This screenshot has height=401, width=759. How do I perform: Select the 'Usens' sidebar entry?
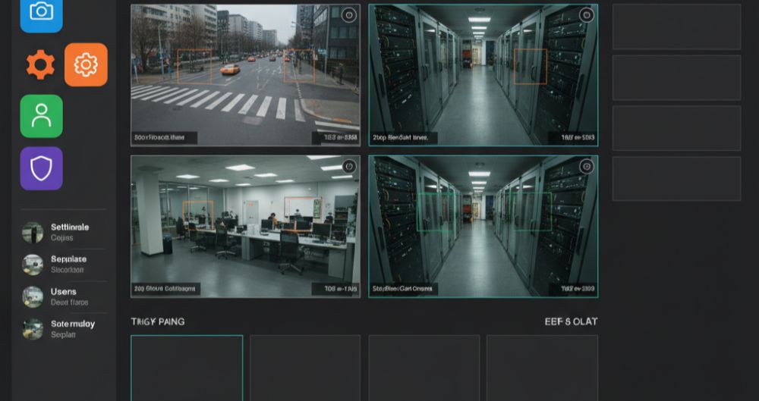tap(64, 296)
